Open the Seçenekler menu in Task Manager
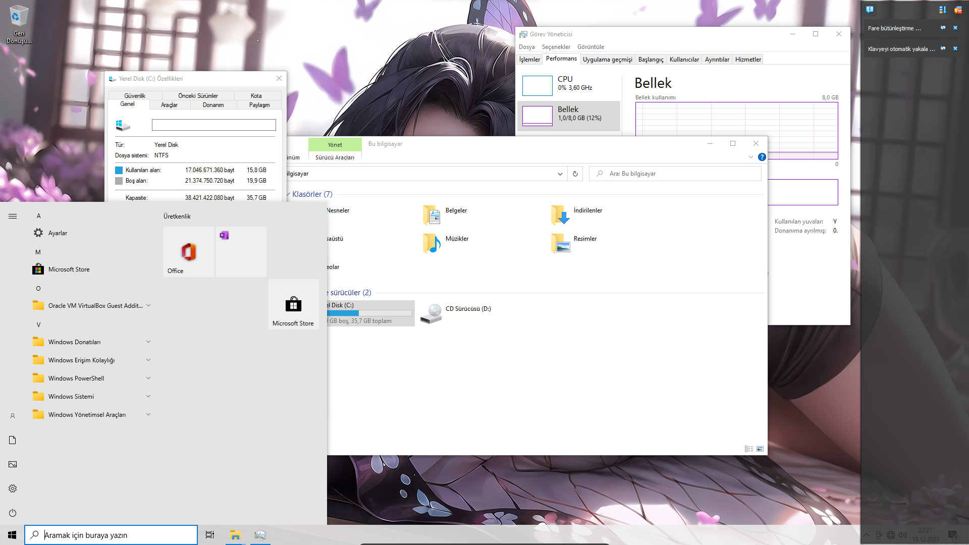Viewport: 969px width, 545px height. click(x=556, y=47)
